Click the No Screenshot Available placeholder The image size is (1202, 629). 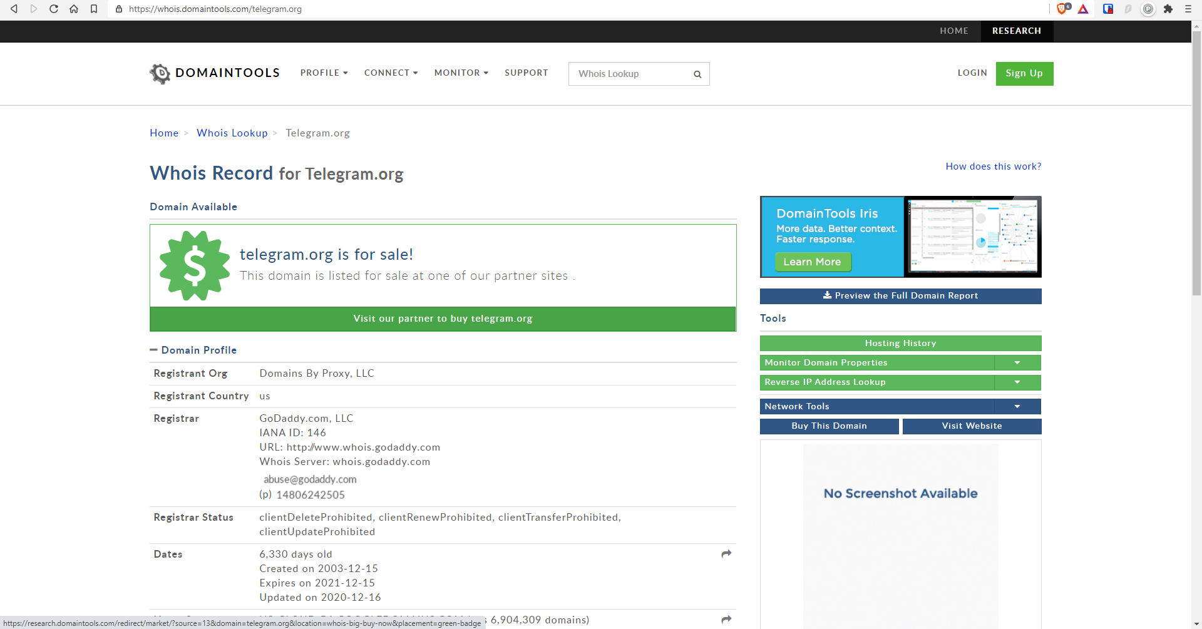900,535
